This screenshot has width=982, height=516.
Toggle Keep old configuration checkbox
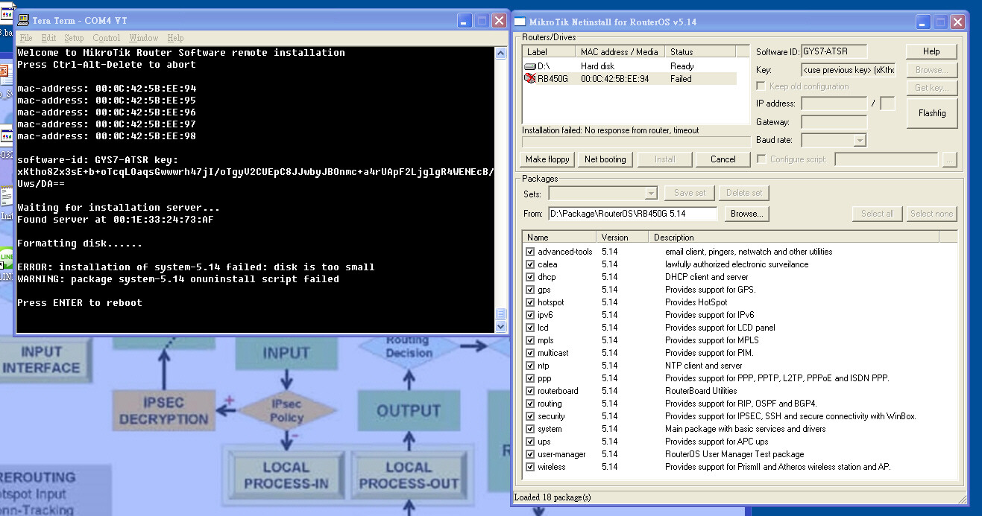(761, 86)
